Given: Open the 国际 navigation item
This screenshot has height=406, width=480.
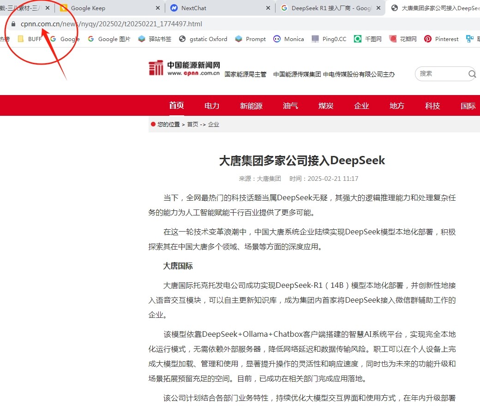Looking at the screenshot, I should click(468, 106).
